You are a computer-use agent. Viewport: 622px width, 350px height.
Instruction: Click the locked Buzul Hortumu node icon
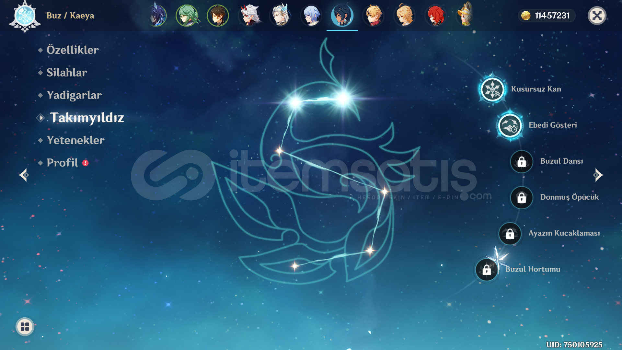coord(487,269)
